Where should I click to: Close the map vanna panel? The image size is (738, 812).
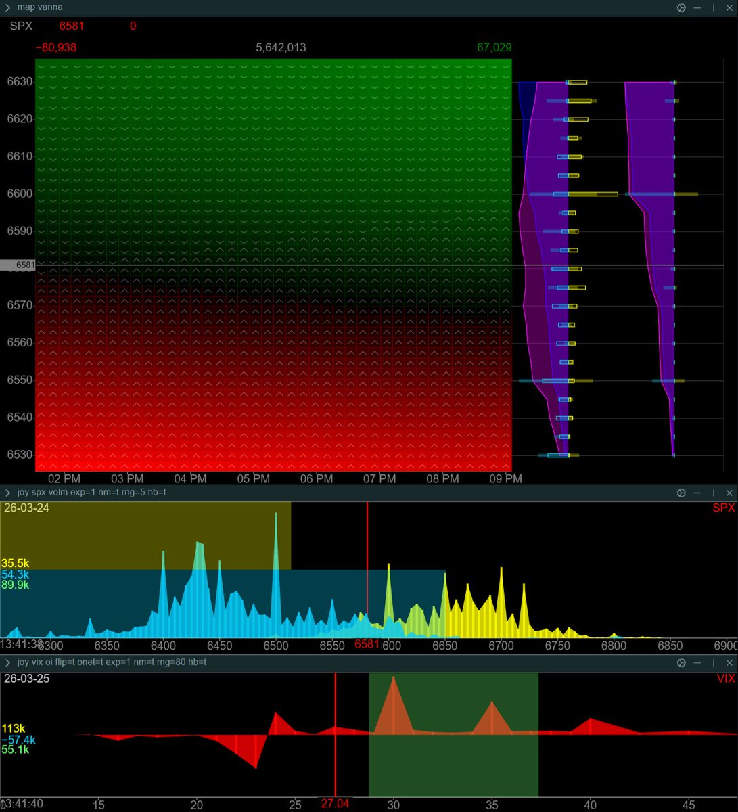point(729,8)
